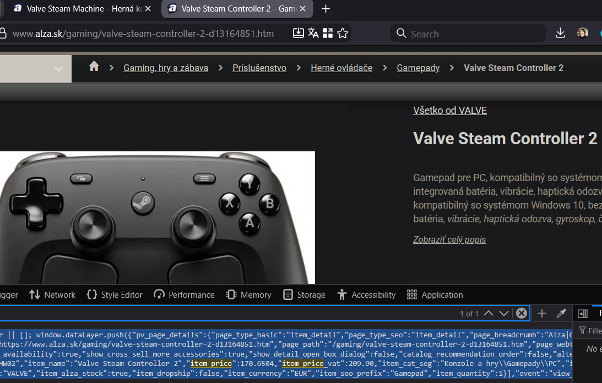Click the Filter styles funnel field
This screenshot has height=383, width=602.
(x=590, y=330)
